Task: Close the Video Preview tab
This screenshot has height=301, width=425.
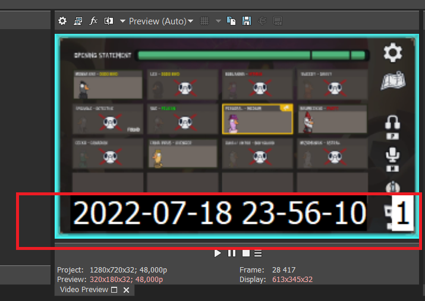Action: click(x=126, y=290)
